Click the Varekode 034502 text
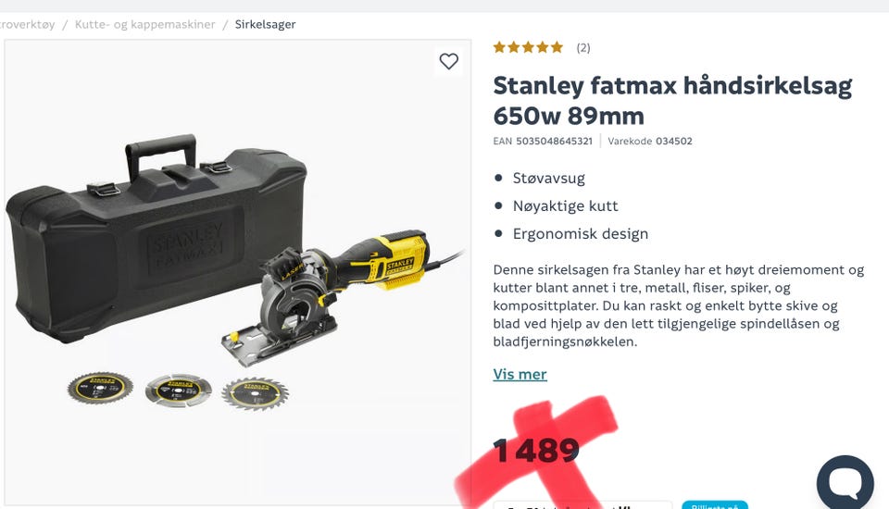This screenshot has width=889, height=509. (650, 142)
